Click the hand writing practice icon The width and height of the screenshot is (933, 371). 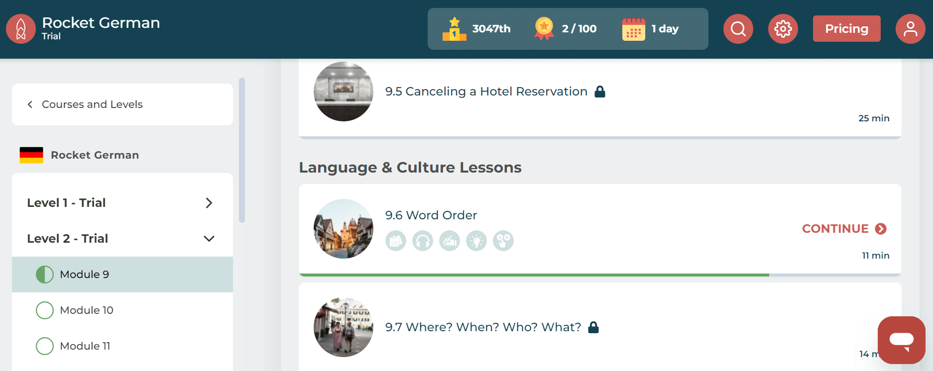coord(450,241)
